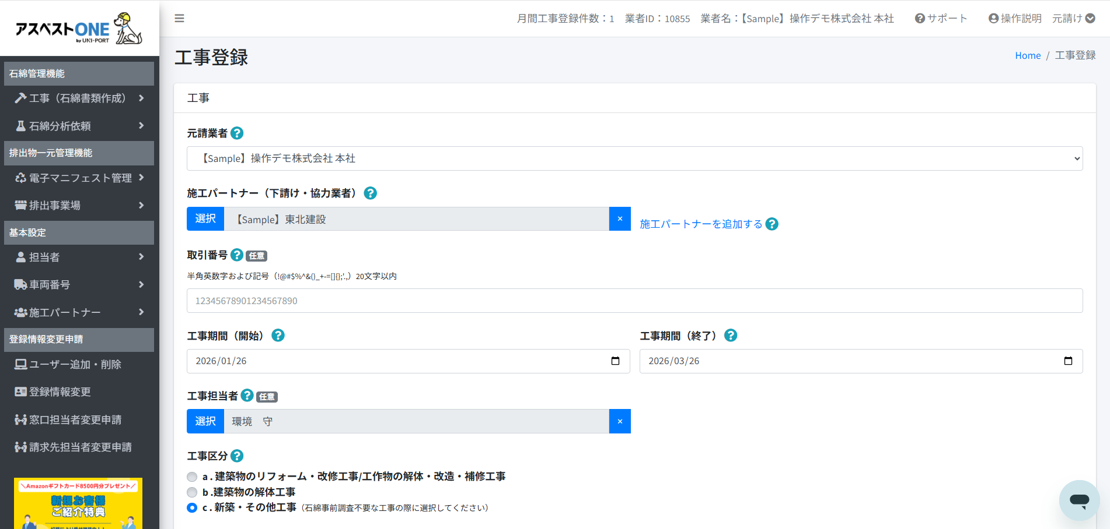Open the chat support bubble
Image resolution: width=1110 pixels, height=529 pixels.
coord(1079,500)
